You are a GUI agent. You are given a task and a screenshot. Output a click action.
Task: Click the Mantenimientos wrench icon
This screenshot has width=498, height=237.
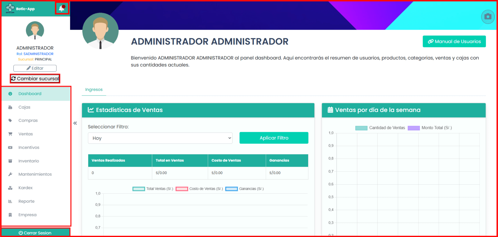(x=10, y=174)
